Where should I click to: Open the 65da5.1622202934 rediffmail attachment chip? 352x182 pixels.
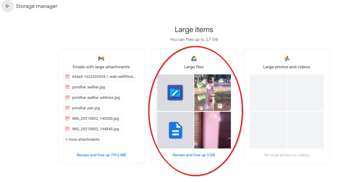click(101, 77)
